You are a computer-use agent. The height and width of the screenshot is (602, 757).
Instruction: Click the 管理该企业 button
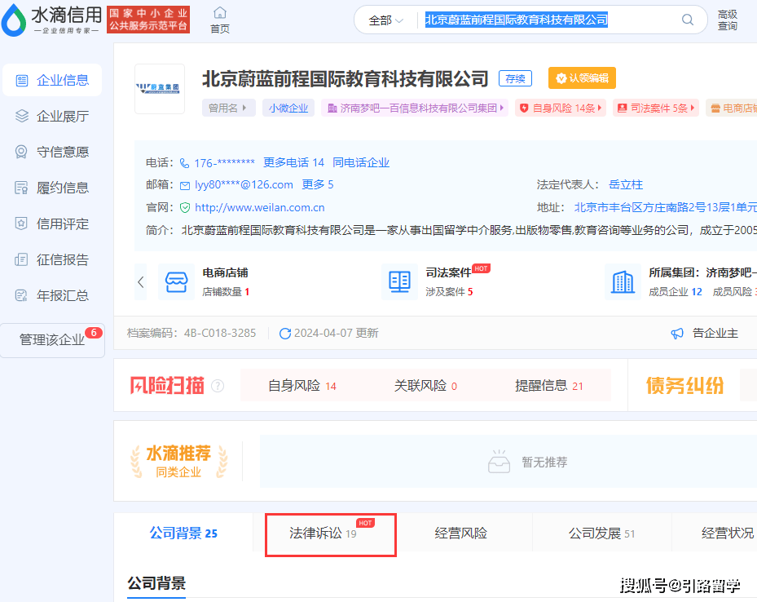click(52, 340)
